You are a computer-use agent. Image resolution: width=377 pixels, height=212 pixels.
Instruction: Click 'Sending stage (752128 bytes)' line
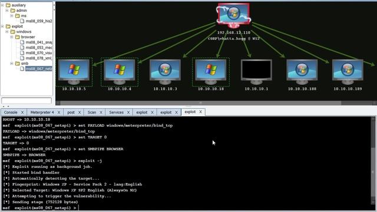pyautogui.click(x=41, y=202)
